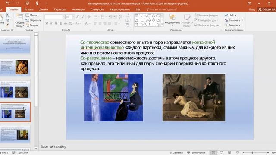Click the Упорядочить arrange icon
The width and height of the screenshot is (276, 155).
[x=172, y=17]
